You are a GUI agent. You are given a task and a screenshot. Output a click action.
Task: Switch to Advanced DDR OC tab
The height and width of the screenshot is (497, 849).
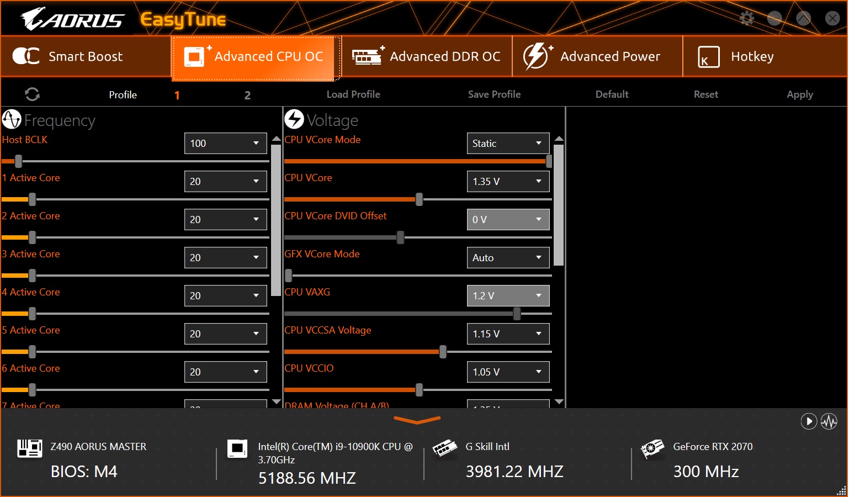click(x=427, y=56)
